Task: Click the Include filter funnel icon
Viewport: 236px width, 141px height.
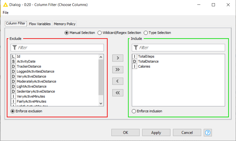Action: pyautogui.click(x=136, y=47)
